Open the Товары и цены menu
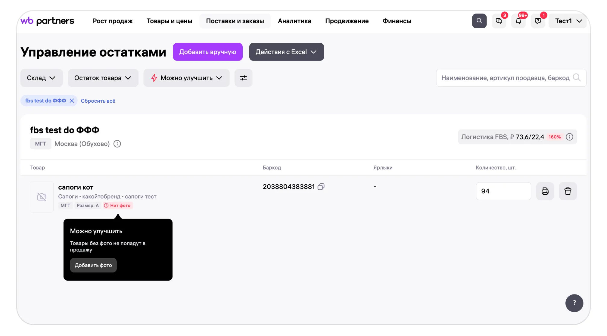The height and width of the screenshot is (336, 607). click(x=169, y=21)
